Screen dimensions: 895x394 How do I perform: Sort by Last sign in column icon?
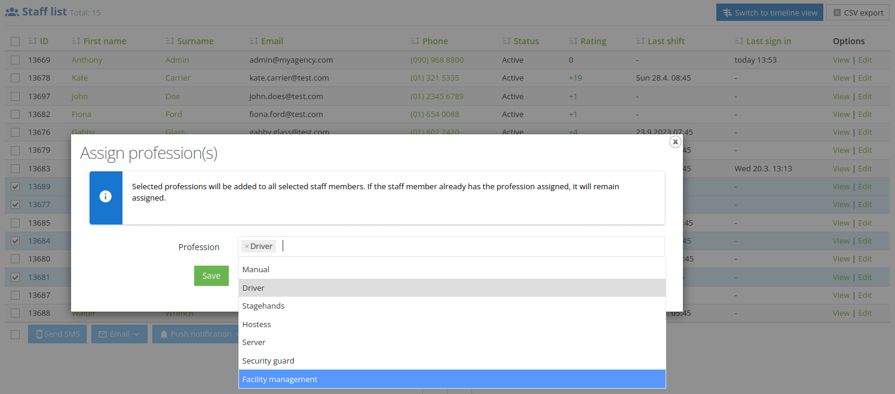739,41
